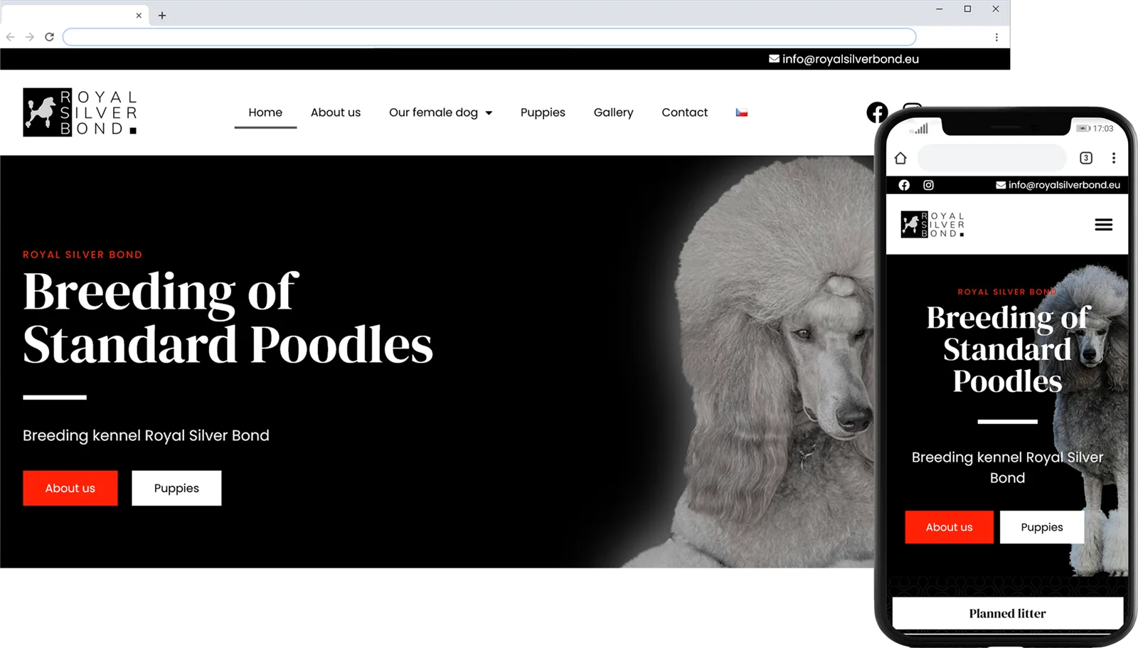Image resolution: width=1138 pixels, height=648 pixels.
Task: Click the white Puppies hero button
Action: (x=176, y=488)
